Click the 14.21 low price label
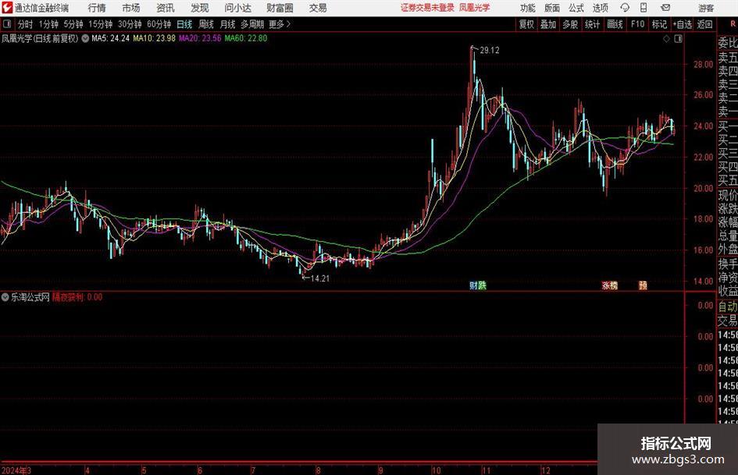The width and height of the screenshot is (738, 475). pyautogui.click(x=319, y=278)
